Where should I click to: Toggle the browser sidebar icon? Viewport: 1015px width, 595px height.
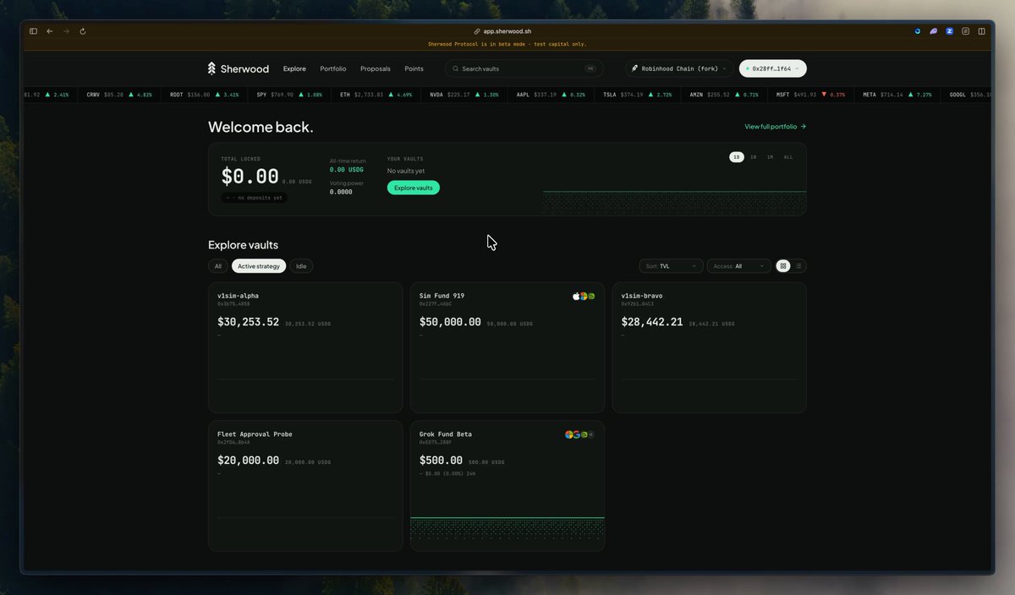[34, 31]
